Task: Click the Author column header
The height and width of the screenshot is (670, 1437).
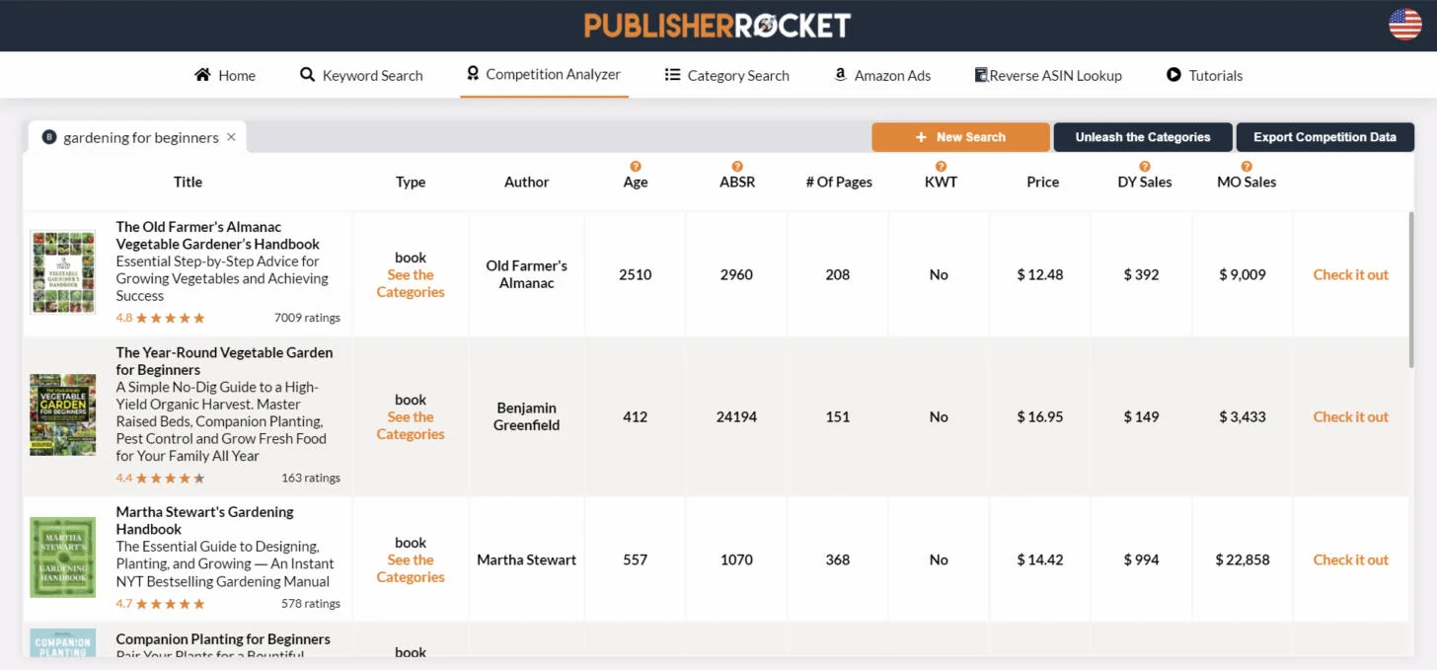Action: pos(527,182)
